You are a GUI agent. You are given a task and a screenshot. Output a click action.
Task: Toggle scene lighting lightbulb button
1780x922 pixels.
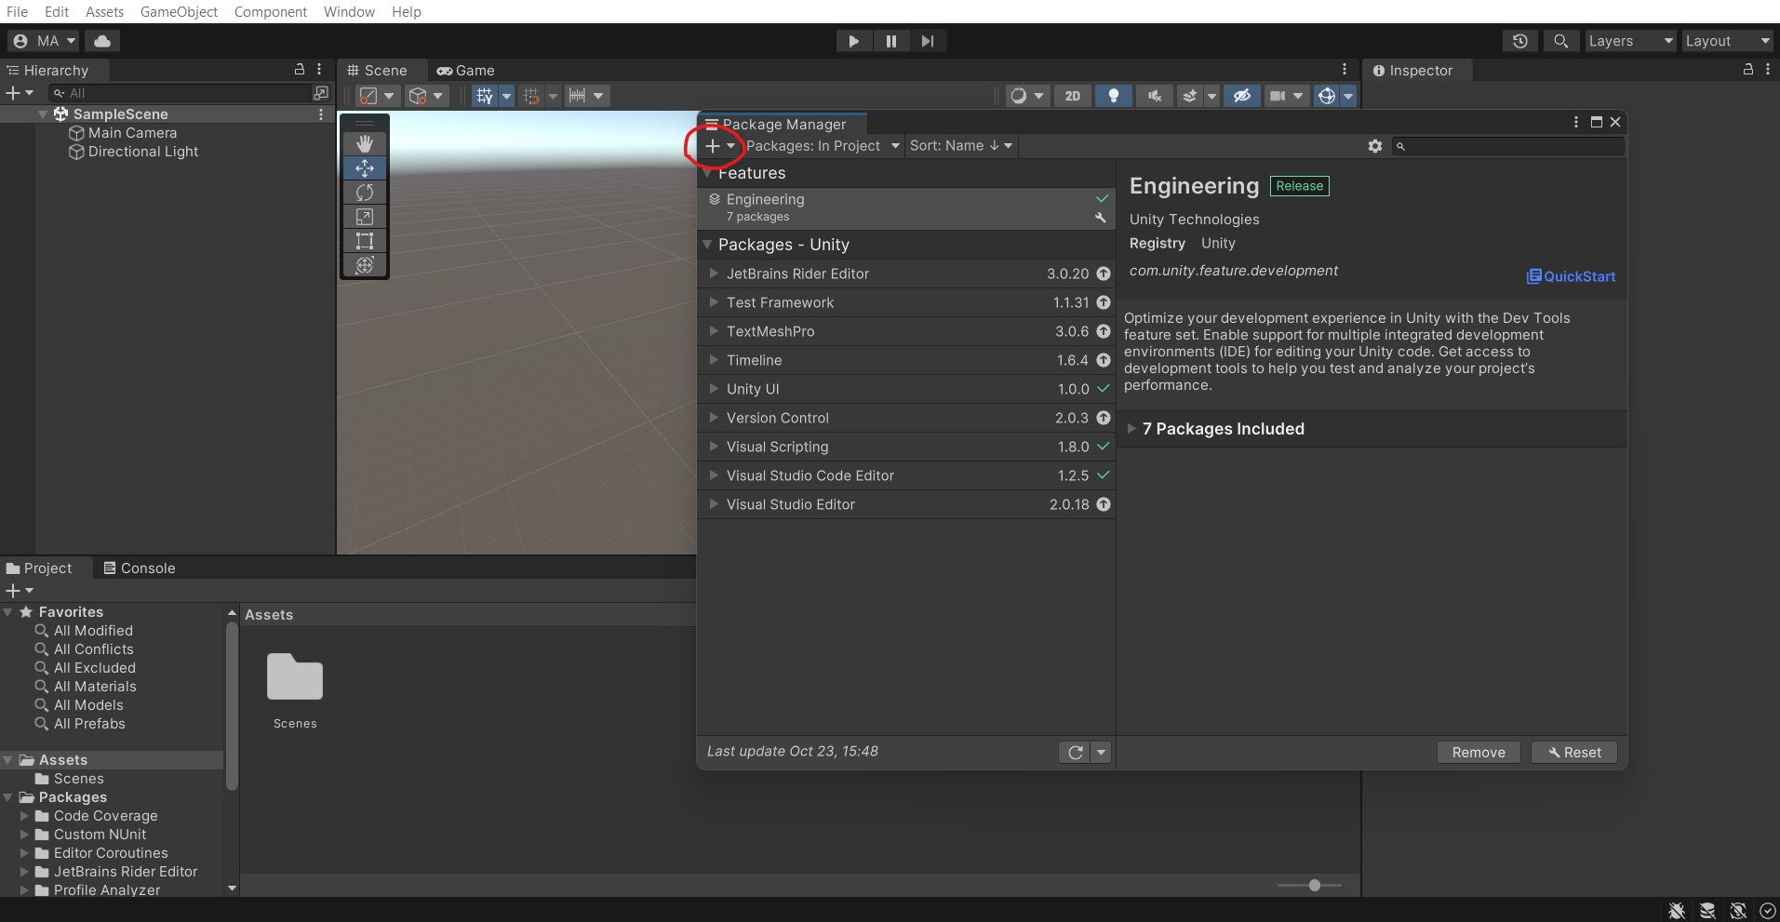pyautogui.click(x=1113, y=96)
